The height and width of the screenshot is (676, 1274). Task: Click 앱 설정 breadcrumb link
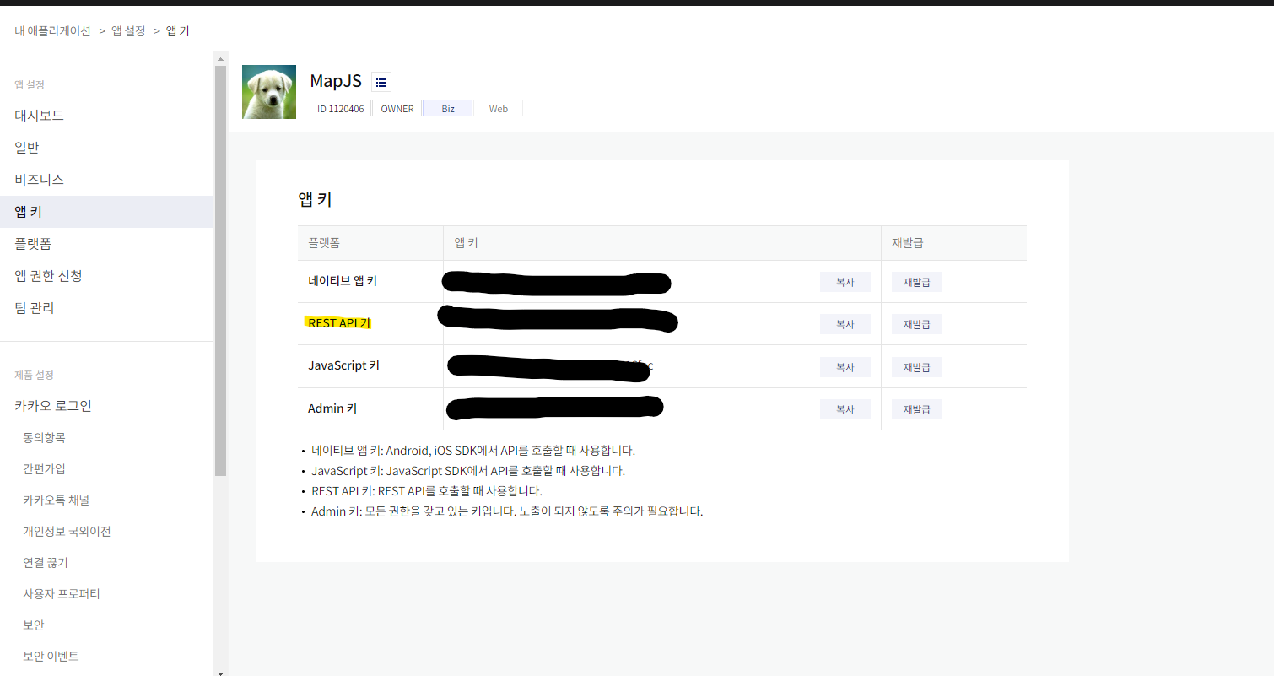[x=128, y=31]
